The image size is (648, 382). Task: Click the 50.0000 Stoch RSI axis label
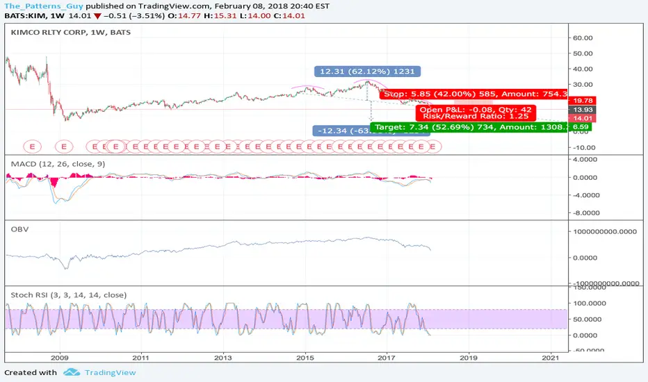[x=588, y=319]
